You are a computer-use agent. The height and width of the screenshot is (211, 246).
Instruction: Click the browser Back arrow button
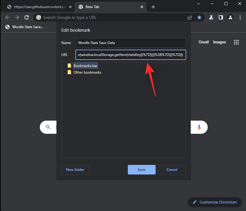(x=7, y=17)
